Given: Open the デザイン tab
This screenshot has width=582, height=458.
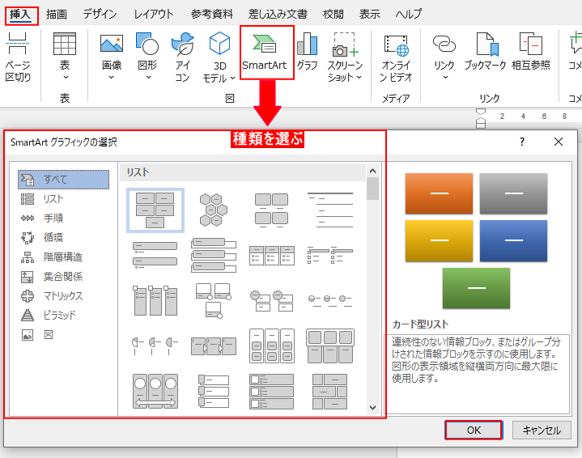Looking at the screenshot, I should [100, 14].
